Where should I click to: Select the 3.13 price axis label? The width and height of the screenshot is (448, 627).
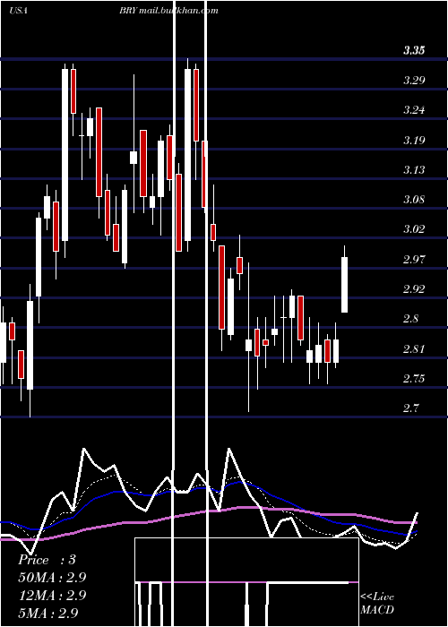414,170
